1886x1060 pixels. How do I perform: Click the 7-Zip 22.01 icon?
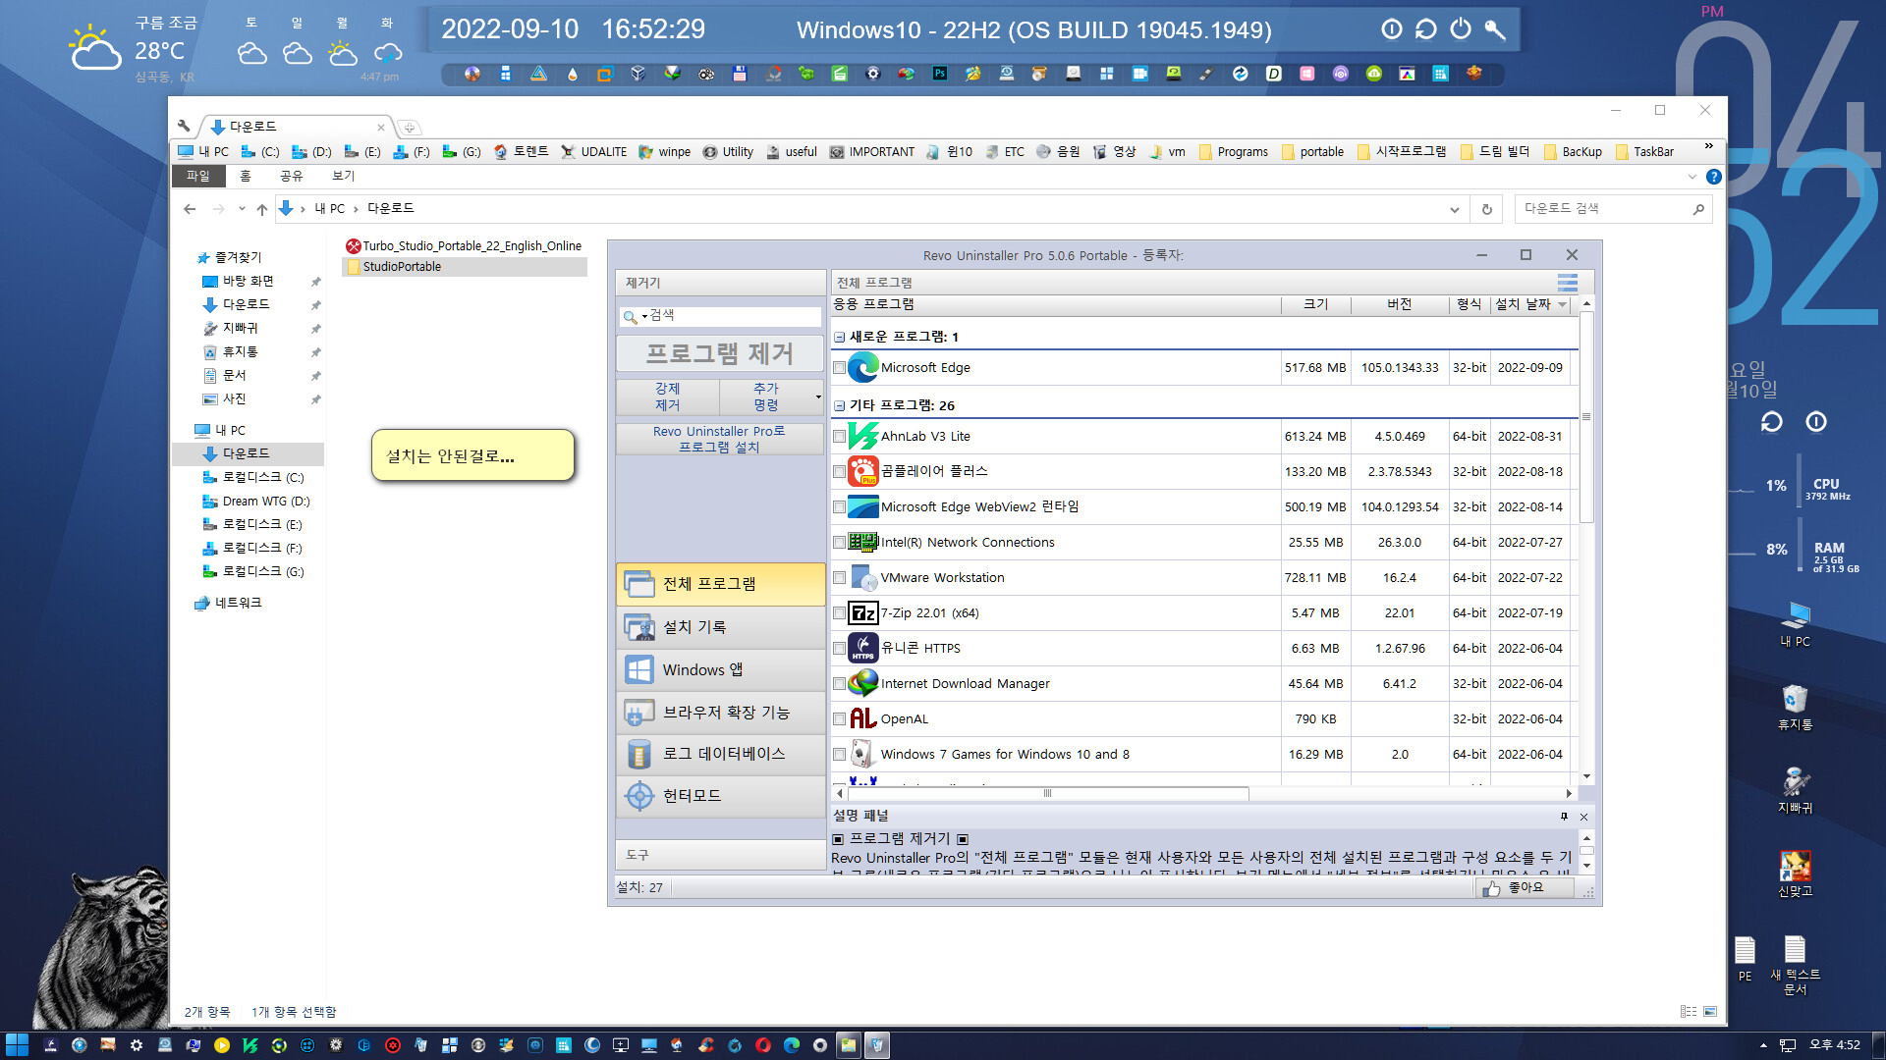coord(862,612)
